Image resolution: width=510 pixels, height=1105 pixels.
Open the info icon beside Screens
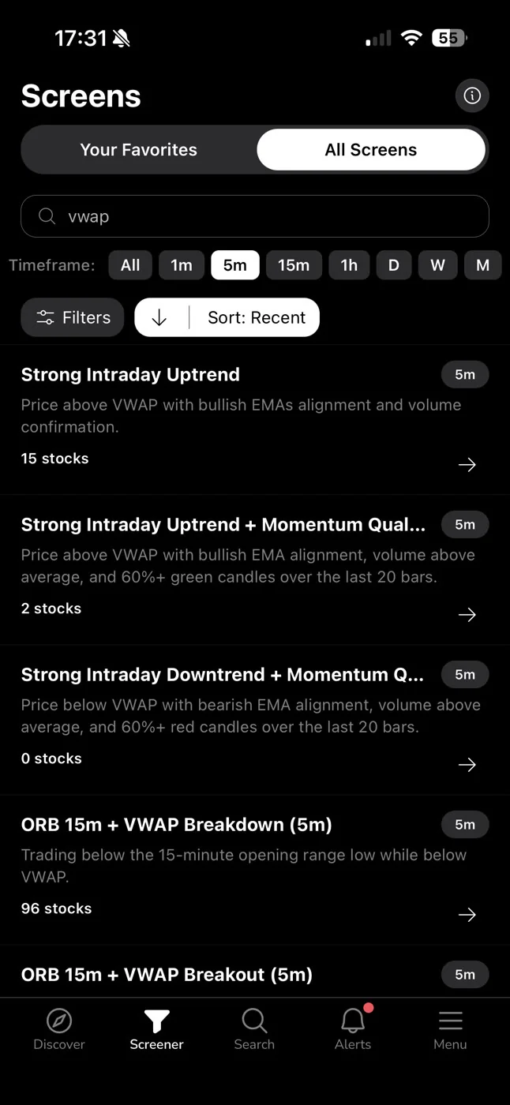[x=472, y=96]
